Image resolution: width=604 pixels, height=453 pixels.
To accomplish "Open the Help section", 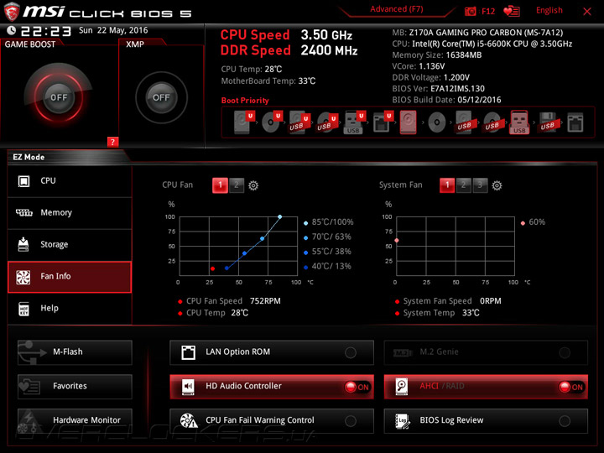I will (x=70, y=309).
